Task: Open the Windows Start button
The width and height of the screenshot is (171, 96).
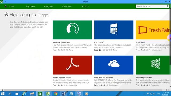Action: pos(2,94)
